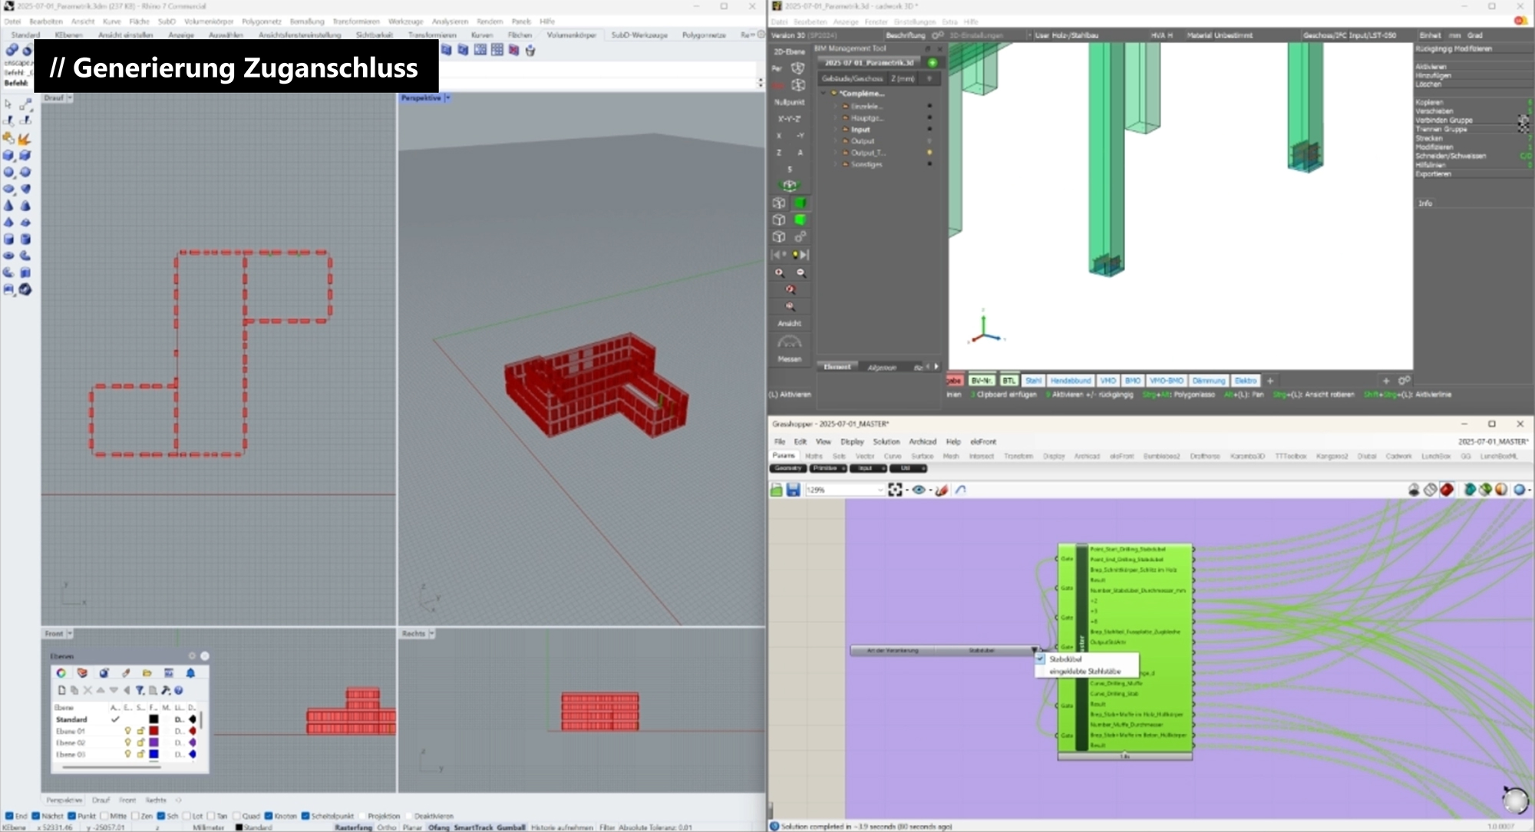1535x832 pixels.
Task: Click the red preview-selected icon in Grasshopper
Action: (x=1446, y=490)
